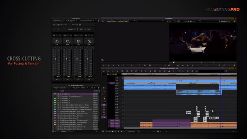Click the Clip button in Audio Mixer

click(x=89, y=29)
